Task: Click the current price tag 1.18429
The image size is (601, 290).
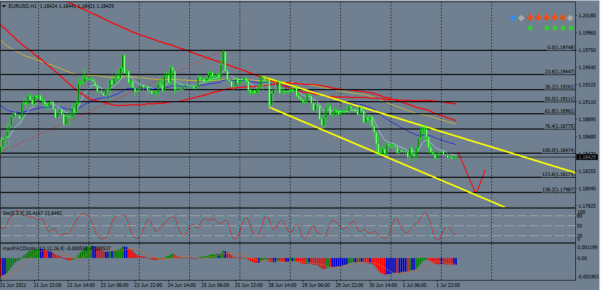Action: tap(587, 157)
